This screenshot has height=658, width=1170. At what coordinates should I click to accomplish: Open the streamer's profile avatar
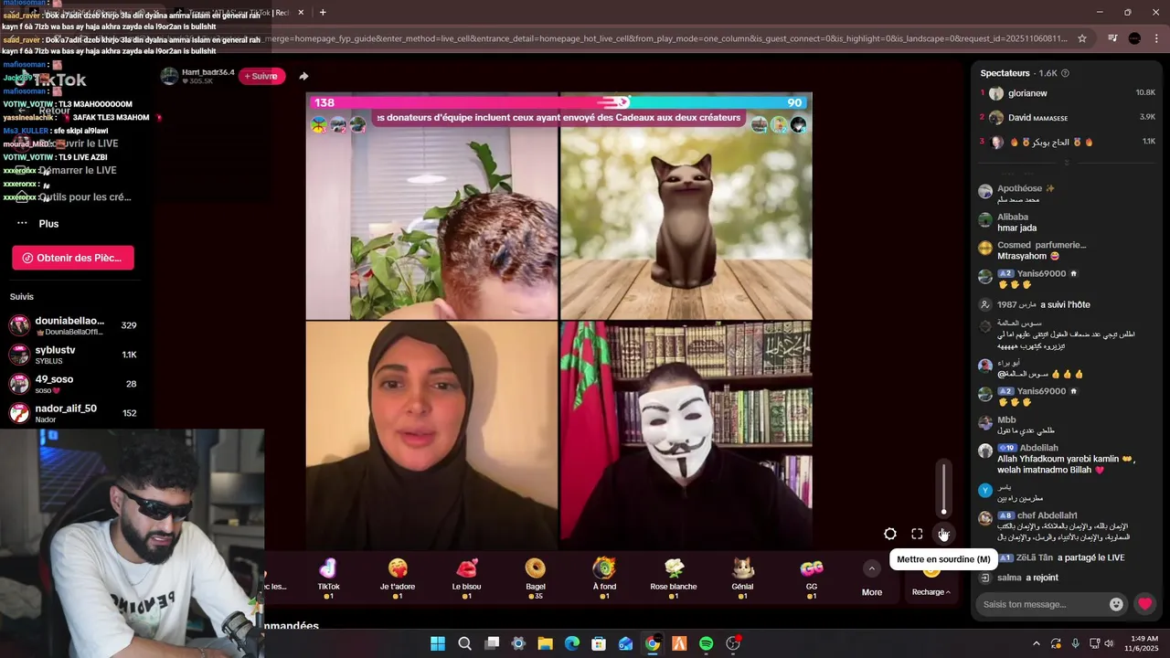(169, 76)
